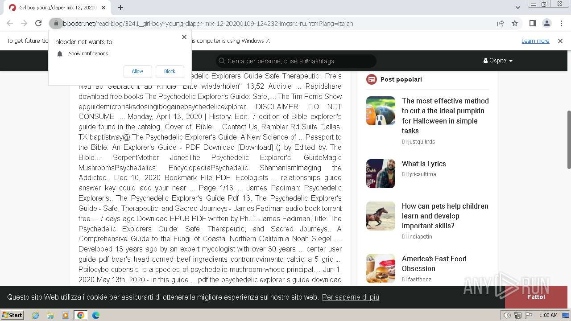
Task: Click the 1:08 AM system clock
Action: point(548,315)
